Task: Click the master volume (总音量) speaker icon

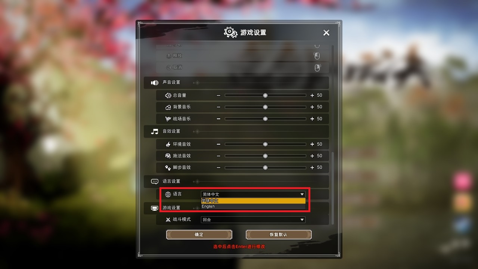Action: click(x=168, y=95)
